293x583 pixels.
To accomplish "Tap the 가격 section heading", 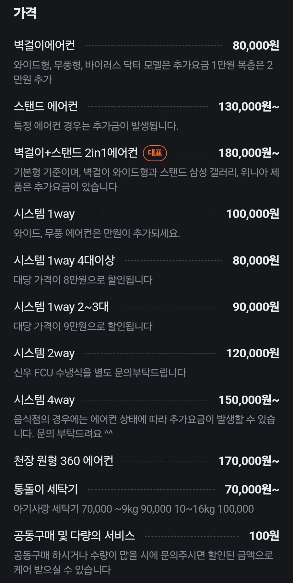I will (25, 13).
